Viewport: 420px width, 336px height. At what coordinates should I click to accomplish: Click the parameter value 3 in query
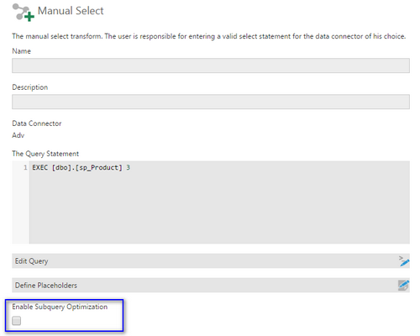[x=128, y=167]
